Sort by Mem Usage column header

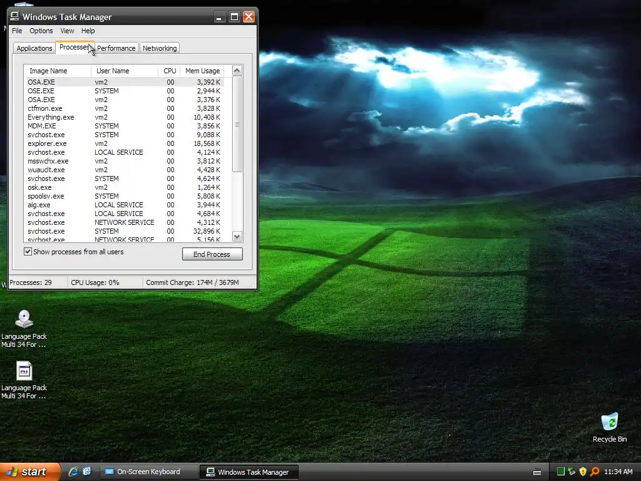point(202,71)
